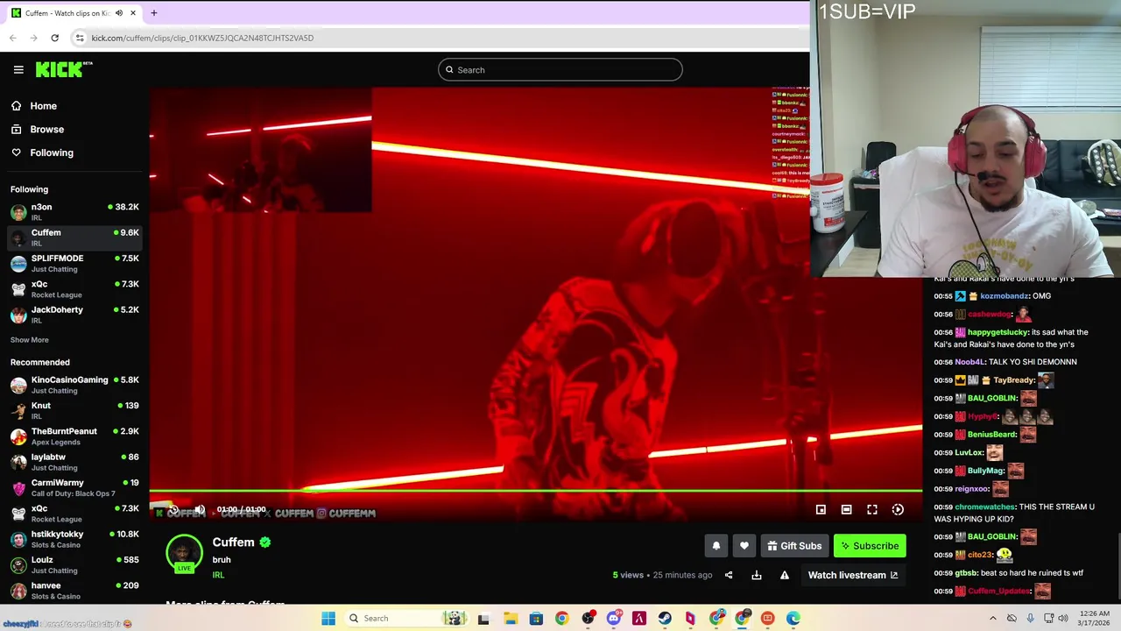Screen dimensions: 1121x631
Task: Click the browser address bar
Action: pos(438,38)
